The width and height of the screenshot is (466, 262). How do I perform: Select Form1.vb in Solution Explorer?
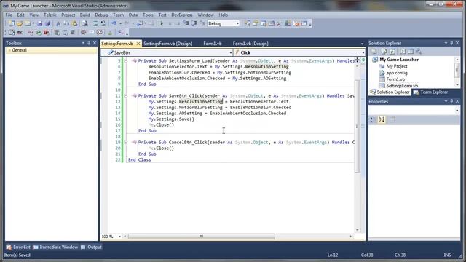pos(395,79)
